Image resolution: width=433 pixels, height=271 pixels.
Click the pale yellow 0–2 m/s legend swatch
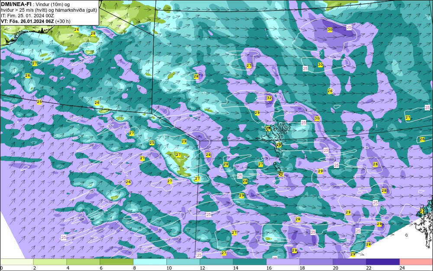click(x=17, y=261)
